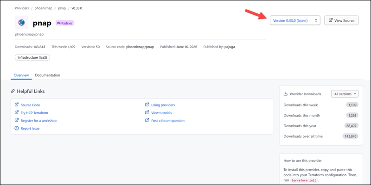Viewport: 371px width, 185px height.
Task: Open the Source Code link
Action: [30, 105]
